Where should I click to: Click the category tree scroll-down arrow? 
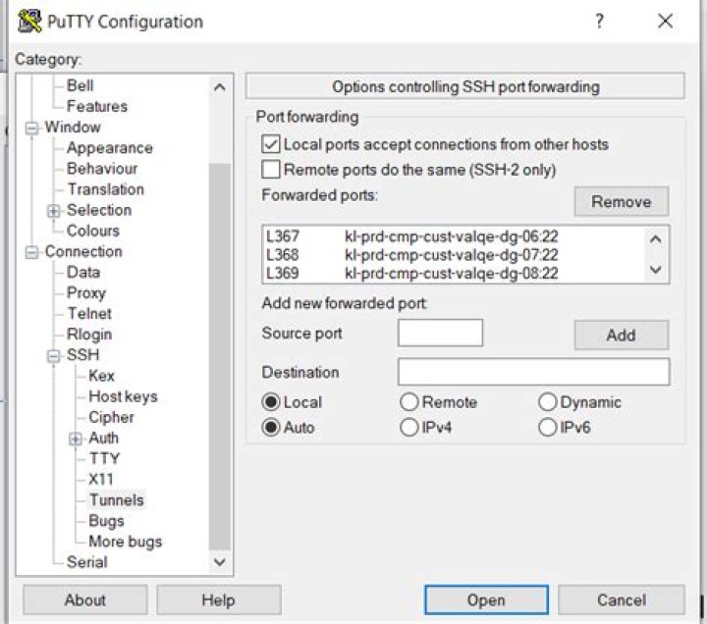tap(220, 562)
